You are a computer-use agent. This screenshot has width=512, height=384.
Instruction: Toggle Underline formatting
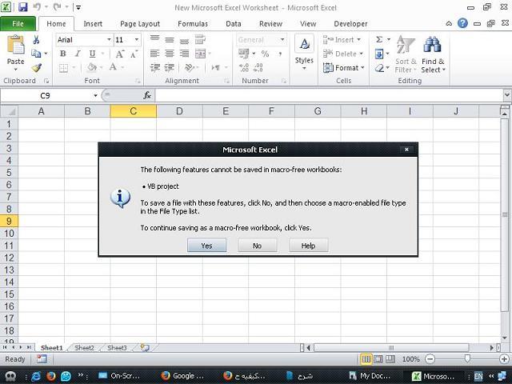(x=93, y=54)
